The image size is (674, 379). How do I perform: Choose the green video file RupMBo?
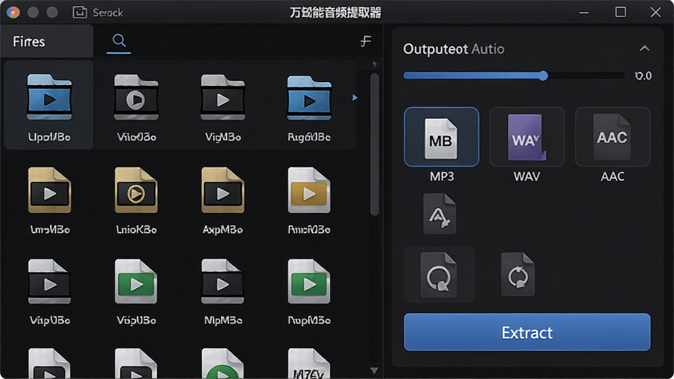[x=309, y=291]
